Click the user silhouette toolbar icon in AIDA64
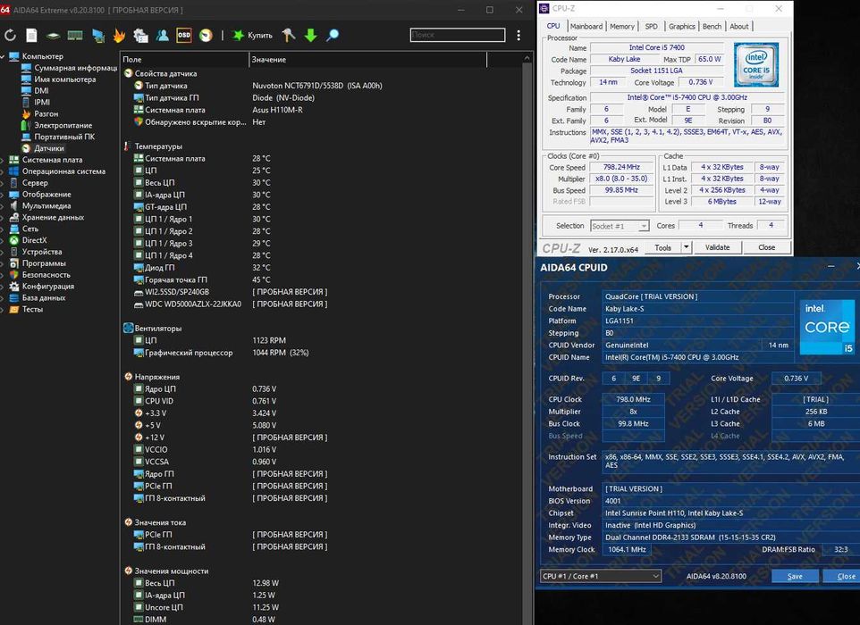 (x=163, y=36)
